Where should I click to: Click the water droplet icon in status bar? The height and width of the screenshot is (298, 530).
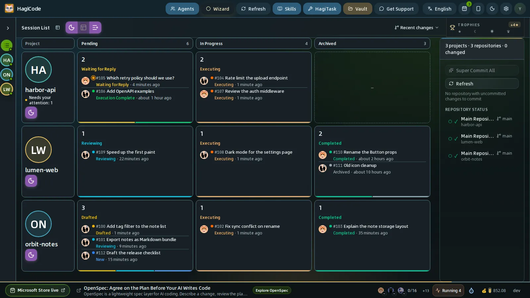click(x=471, y=290)
